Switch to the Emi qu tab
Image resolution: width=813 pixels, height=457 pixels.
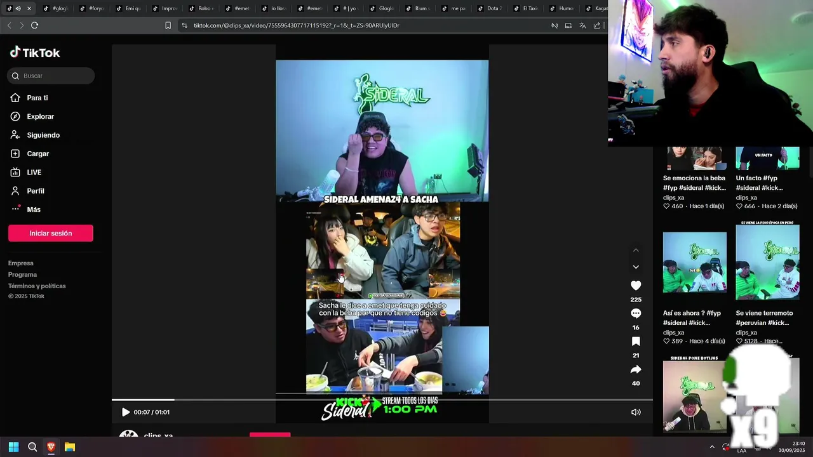(129, 8)
